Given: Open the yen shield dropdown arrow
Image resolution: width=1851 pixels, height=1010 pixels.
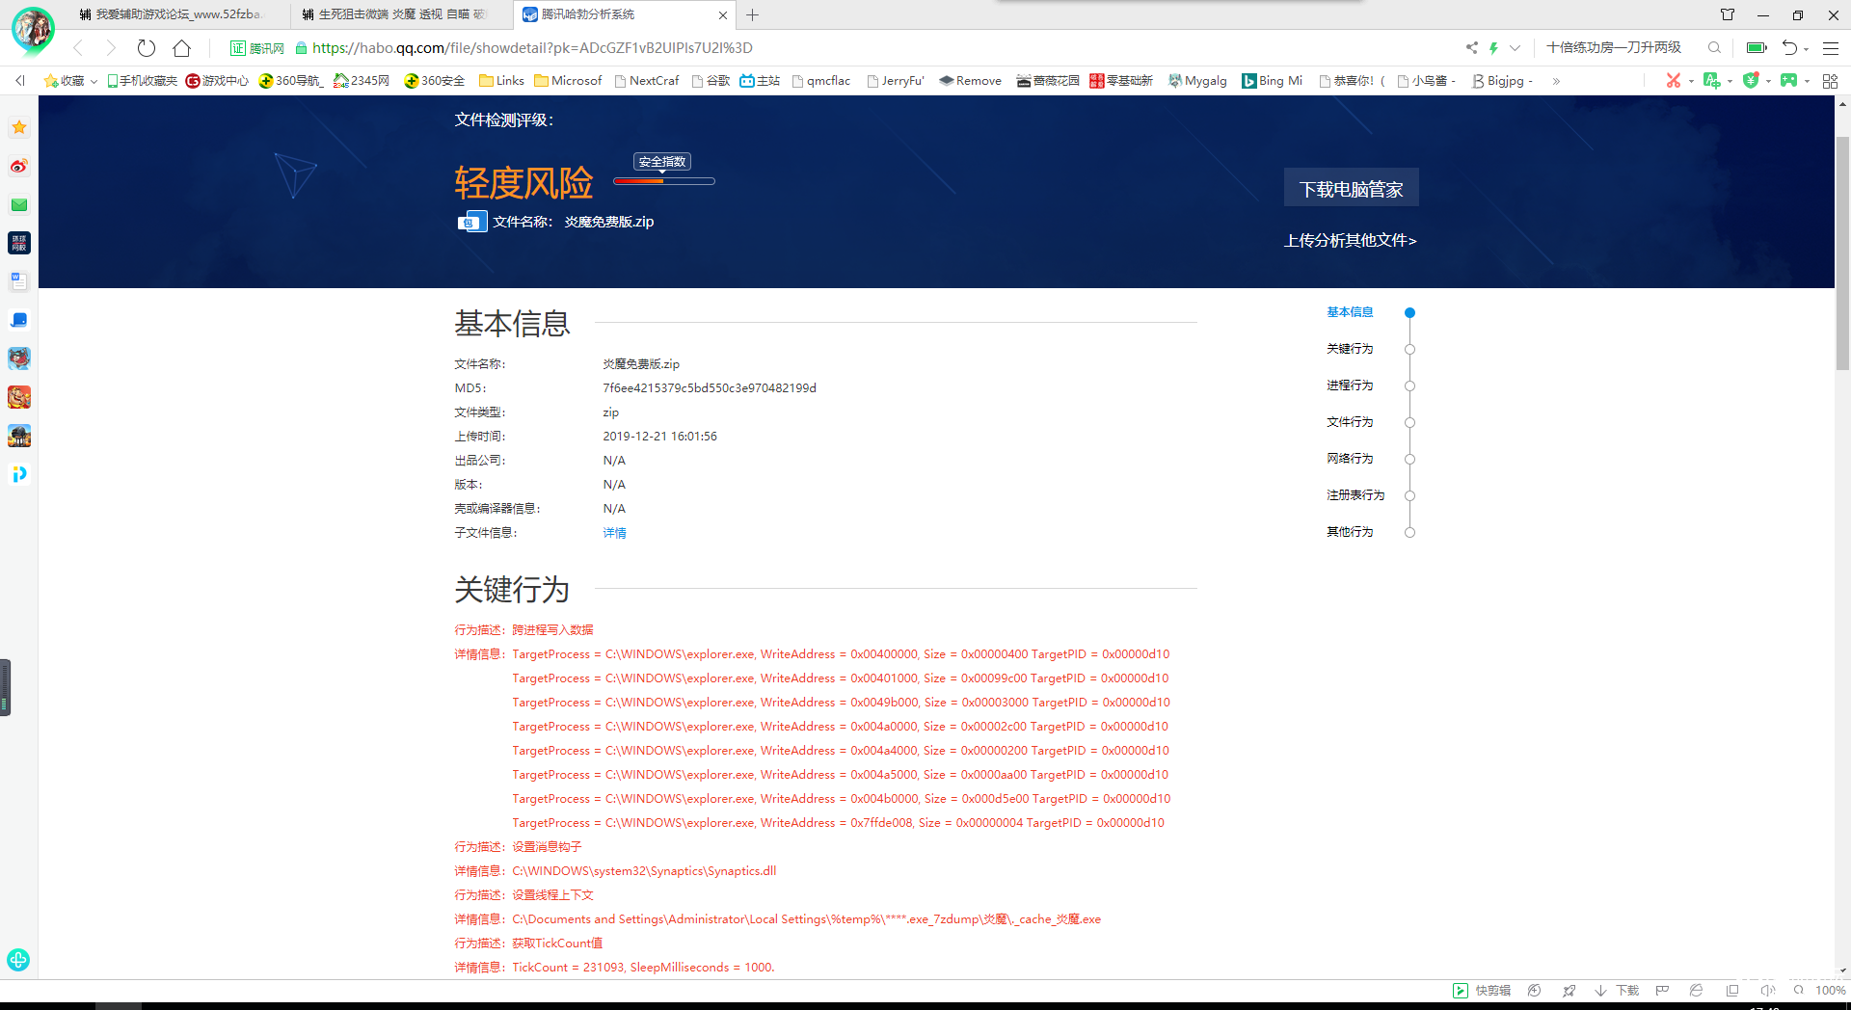Looking at the screenshot, I should [x=1768, y=82].
